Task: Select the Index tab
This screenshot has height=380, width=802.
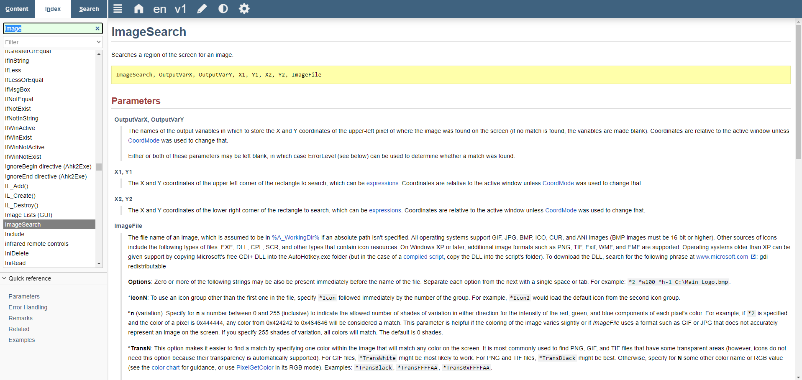Action: point(53,9)
